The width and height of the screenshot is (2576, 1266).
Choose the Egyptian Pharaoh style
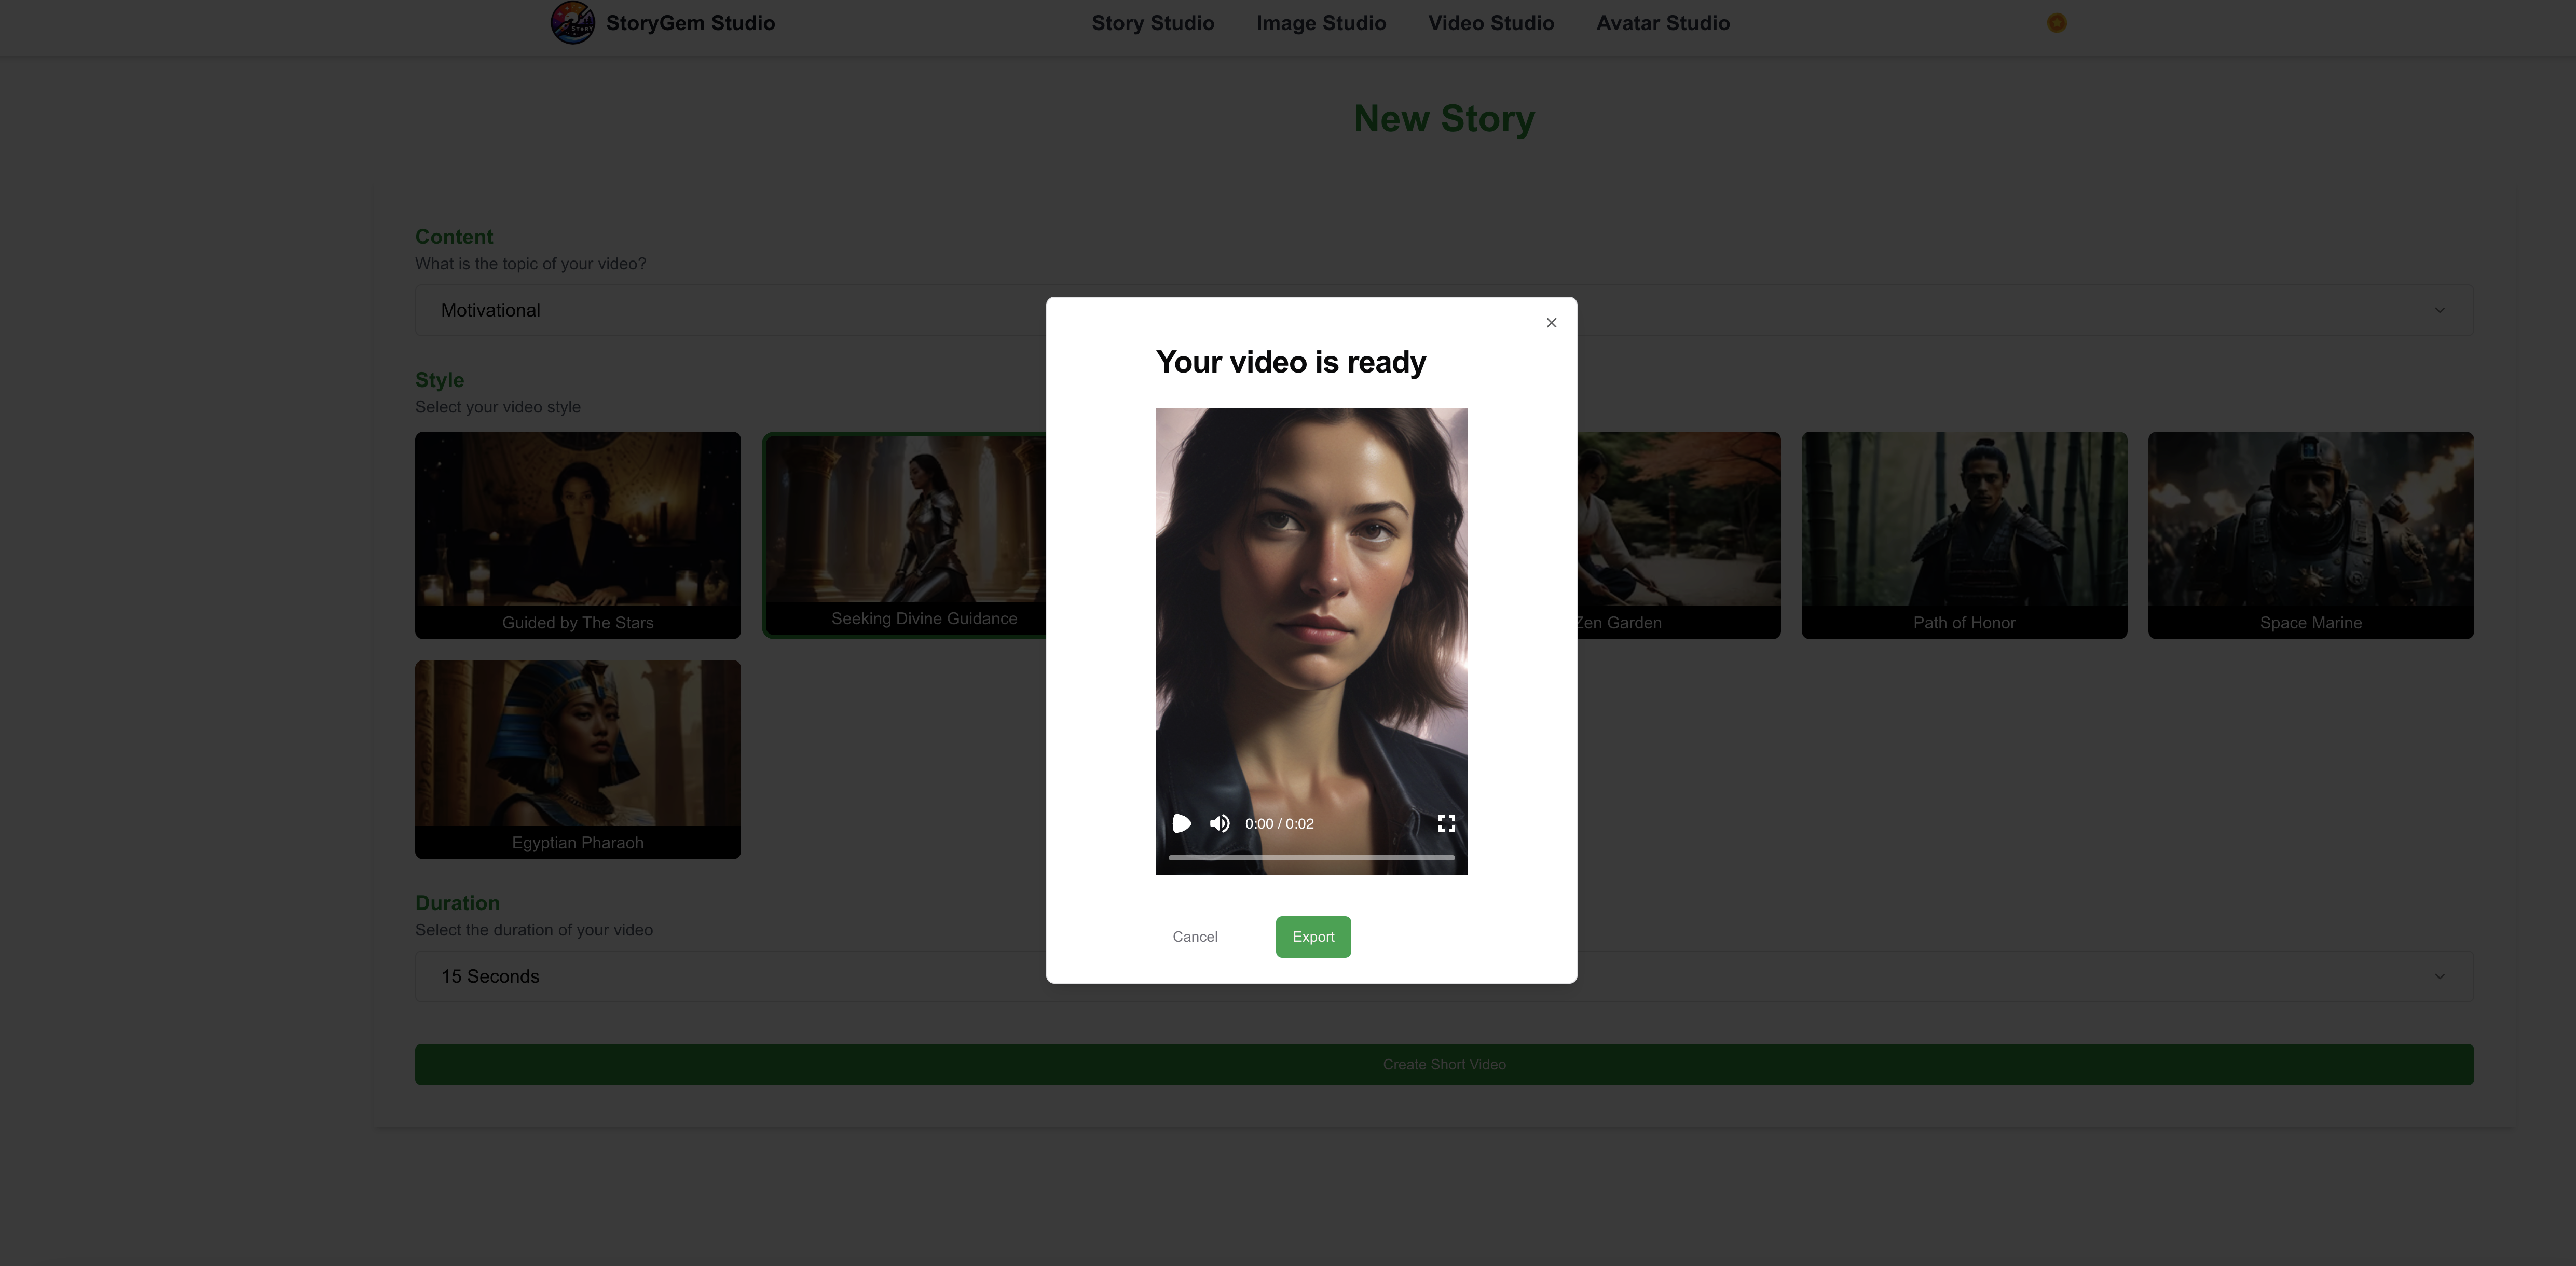578,758
